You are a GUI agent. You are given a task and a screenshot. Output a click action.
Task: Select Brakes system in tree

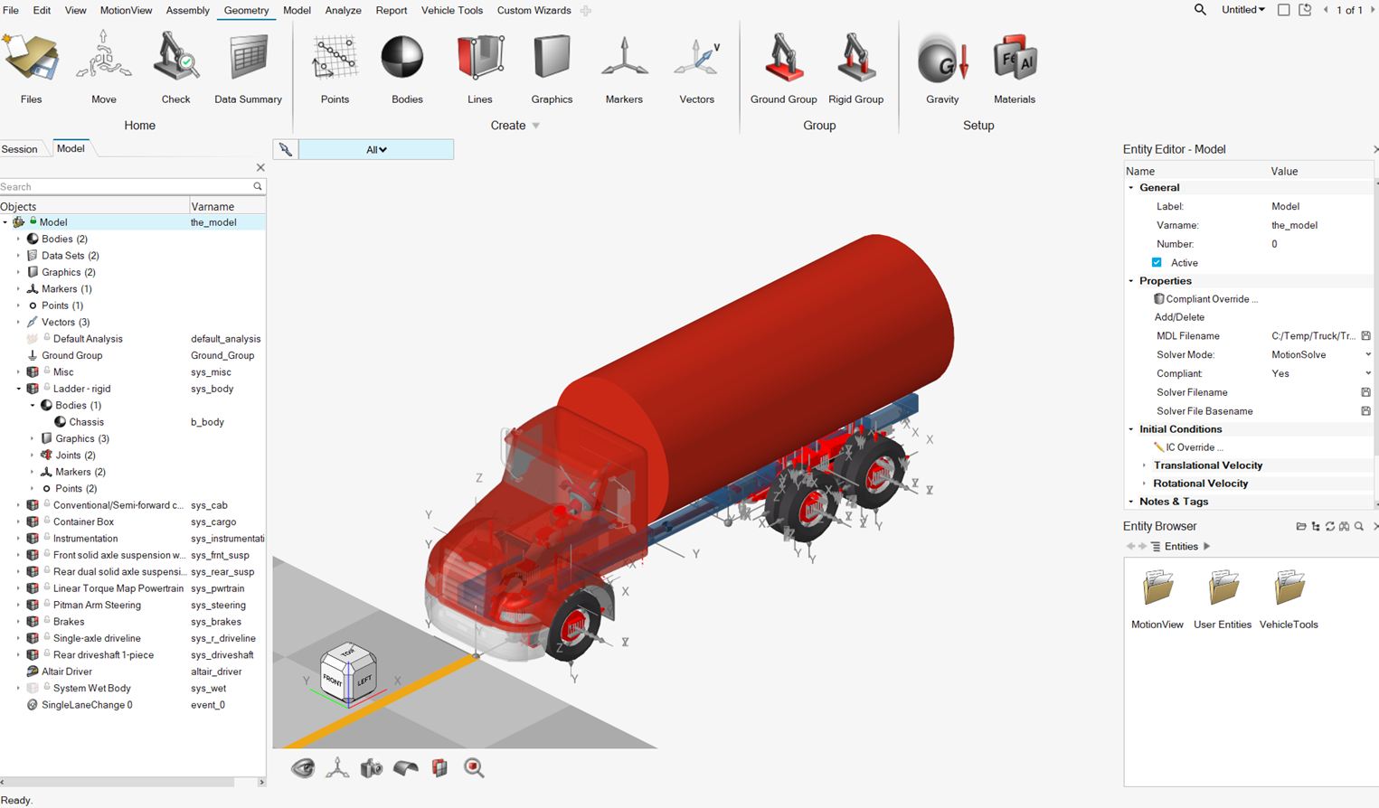point(69,622)
